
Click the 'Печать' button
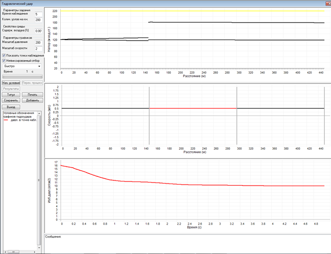coord(32,95)
